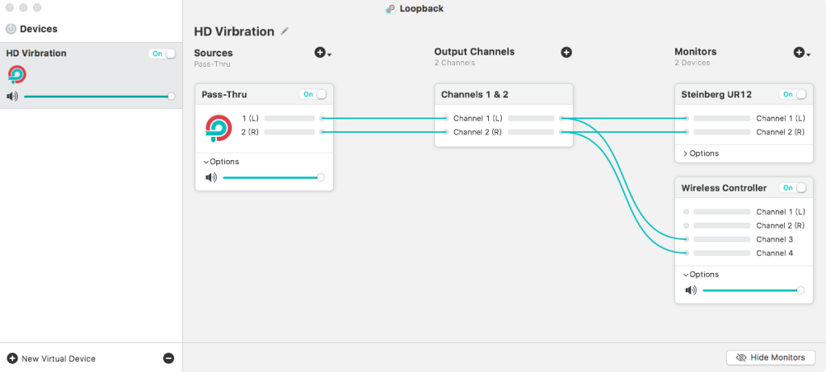Collapse the Pass-Thru Options section
The height and width of the screenshot is (372, 826).
(x=221, y=162)
